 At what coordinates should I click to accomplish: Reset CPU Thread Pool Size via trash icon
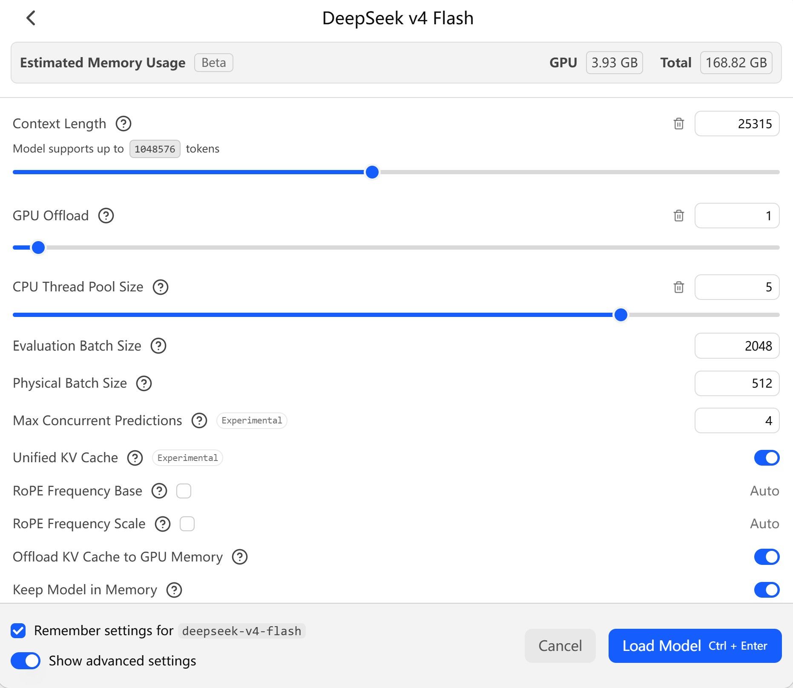679,287
